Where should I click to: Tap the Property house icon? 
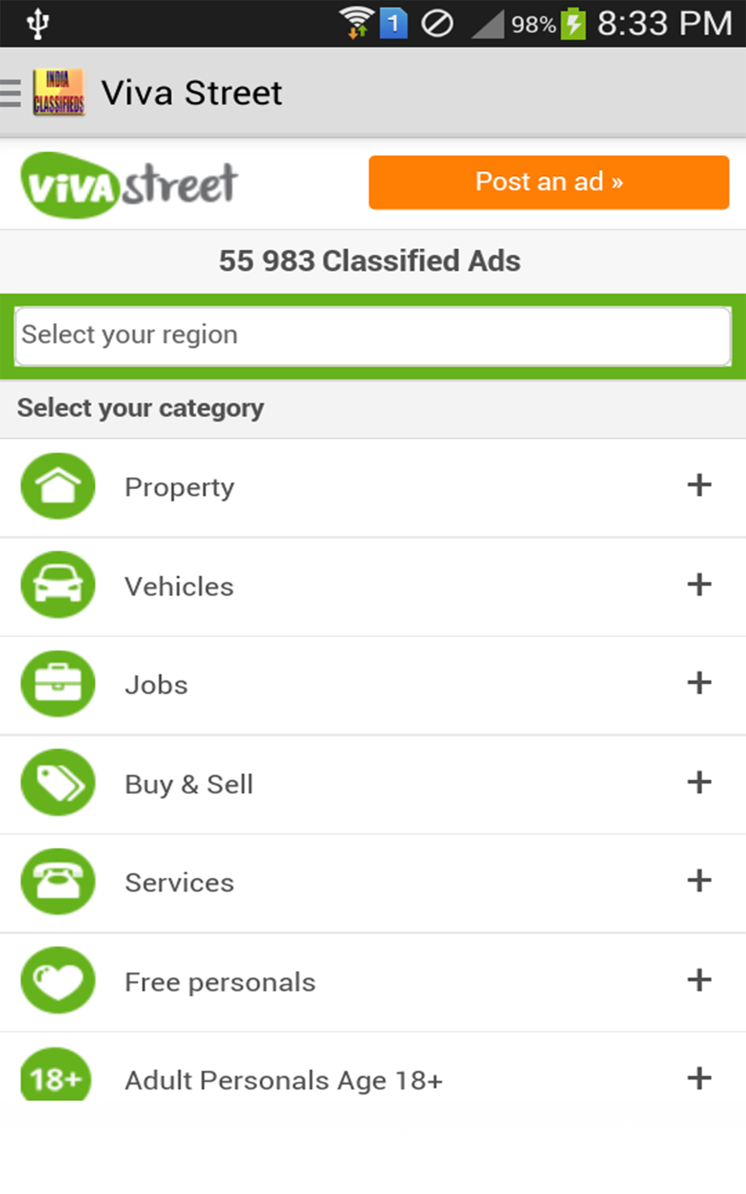pos(58,486)
